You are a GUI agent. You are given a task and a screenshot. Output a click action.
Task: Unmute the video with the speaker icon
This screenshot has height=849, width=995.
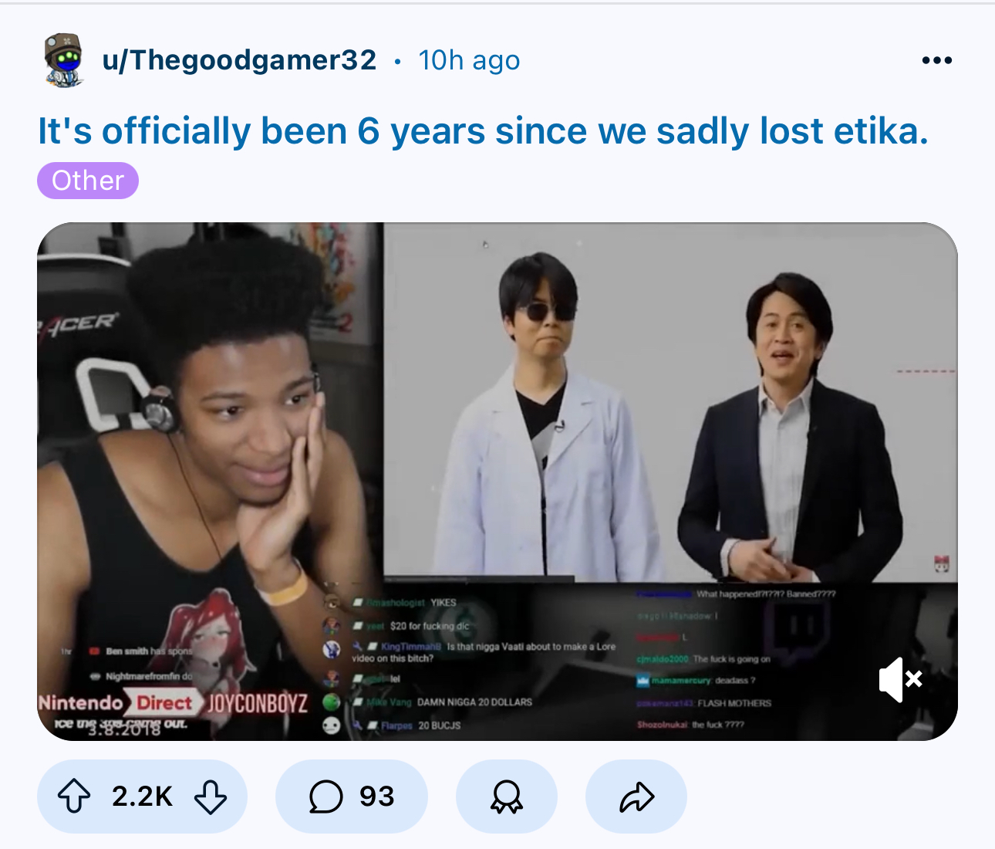[900, 680]
